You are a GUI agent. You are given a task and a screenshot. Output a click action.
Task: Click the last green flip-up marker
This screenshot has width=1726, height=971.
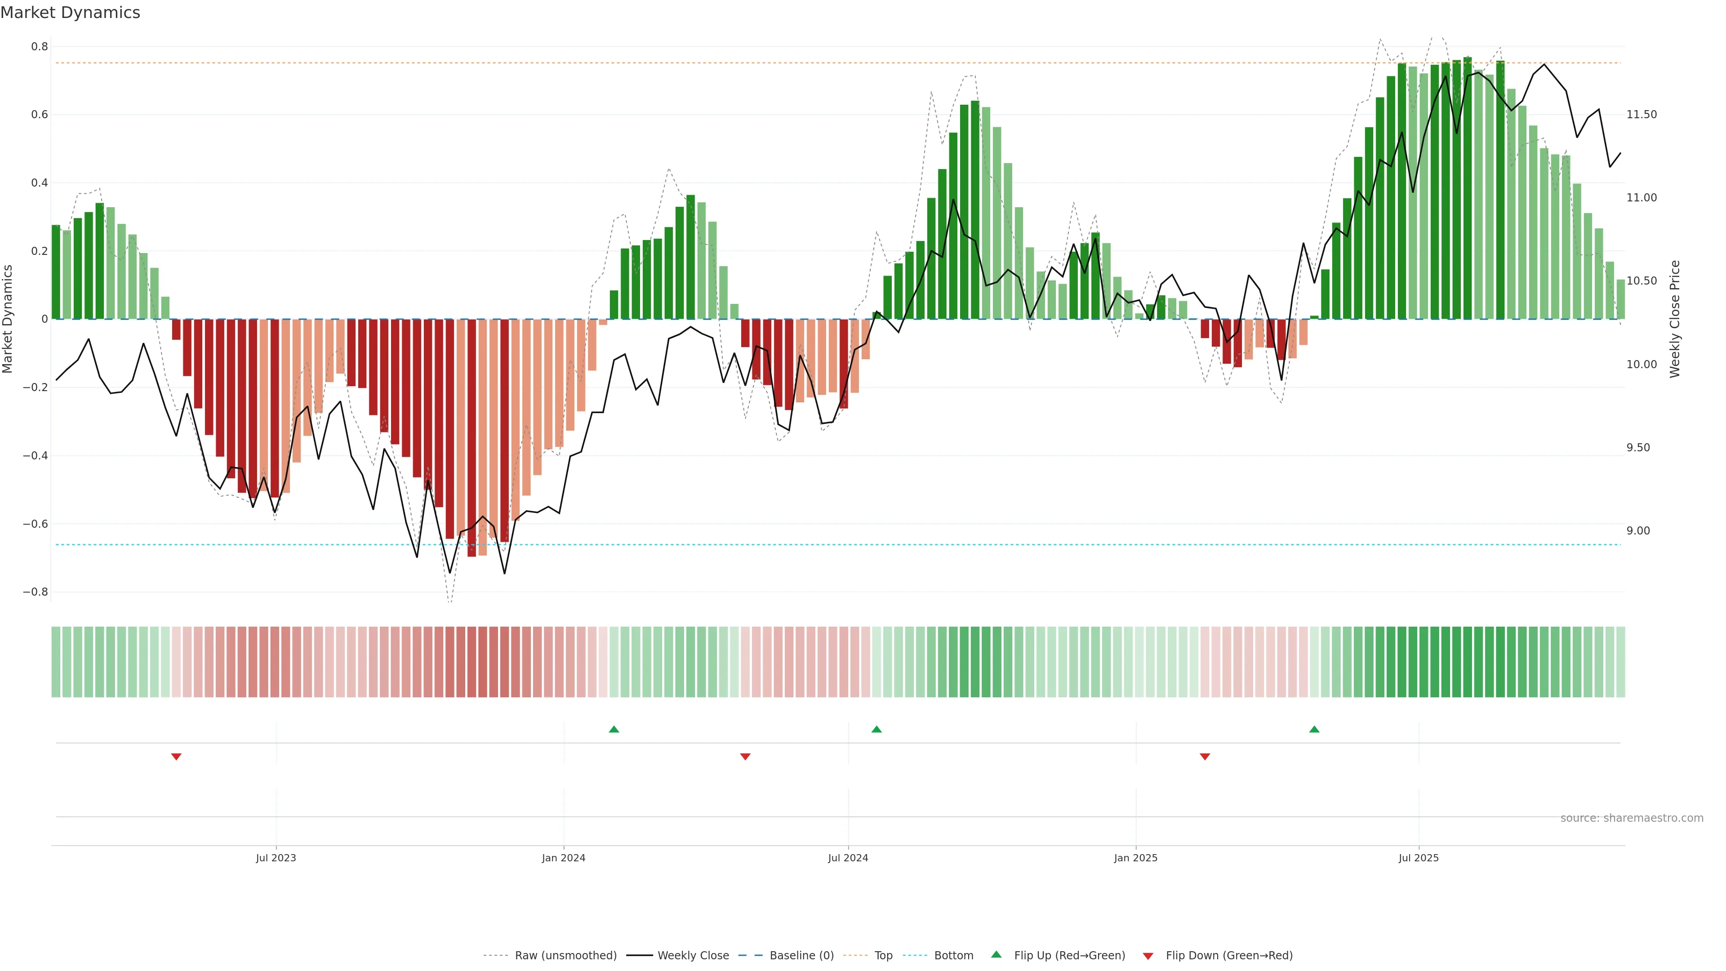coord(1314,729)
